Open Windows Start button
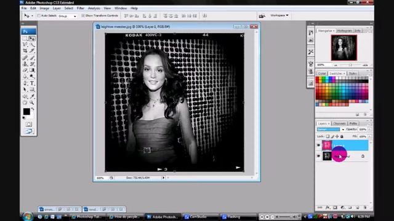This screenshot has width=394, height=221. 28,217
